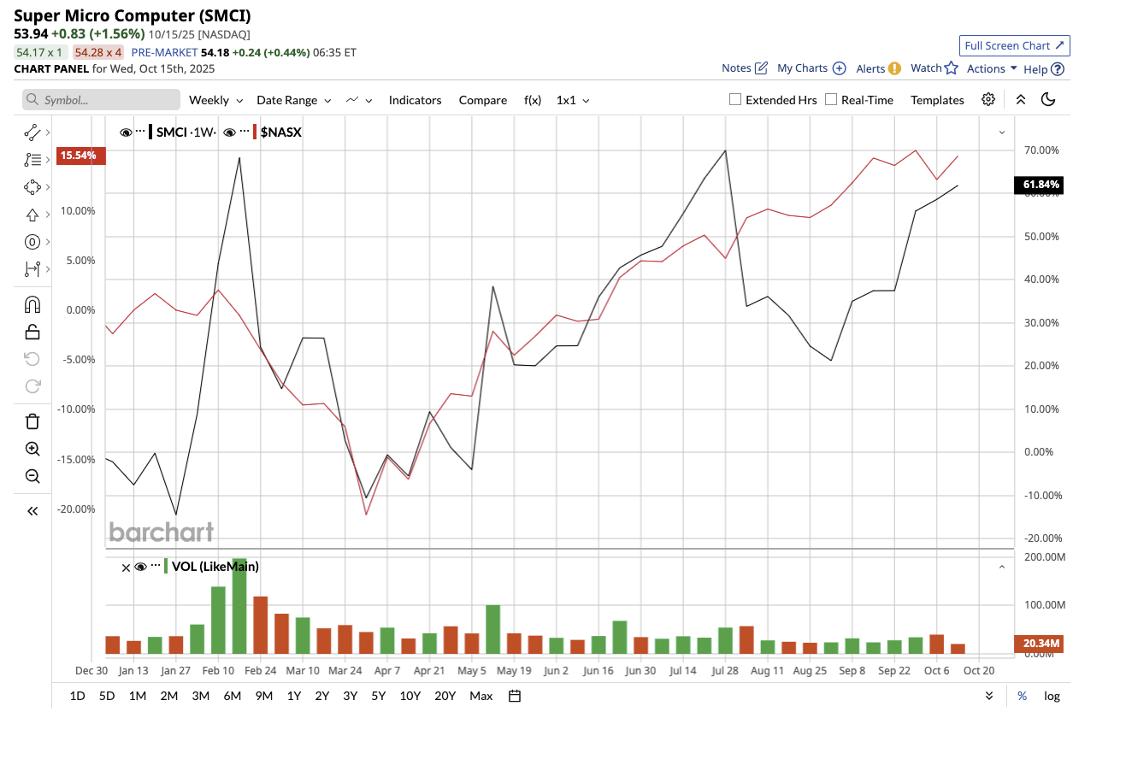
Task: Select the line drawing tool
Action: 32,132
